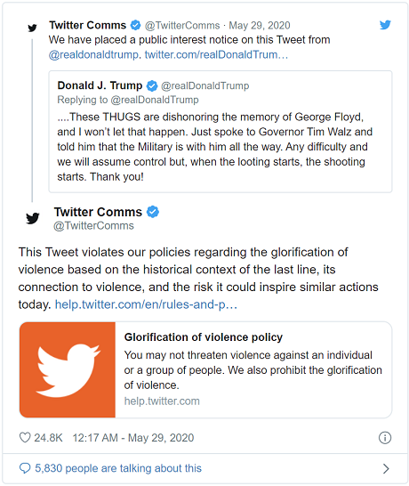409x486 pixels.
Task: Click the orange Twitter bird card thumbnail
Action: click(68, 369)
